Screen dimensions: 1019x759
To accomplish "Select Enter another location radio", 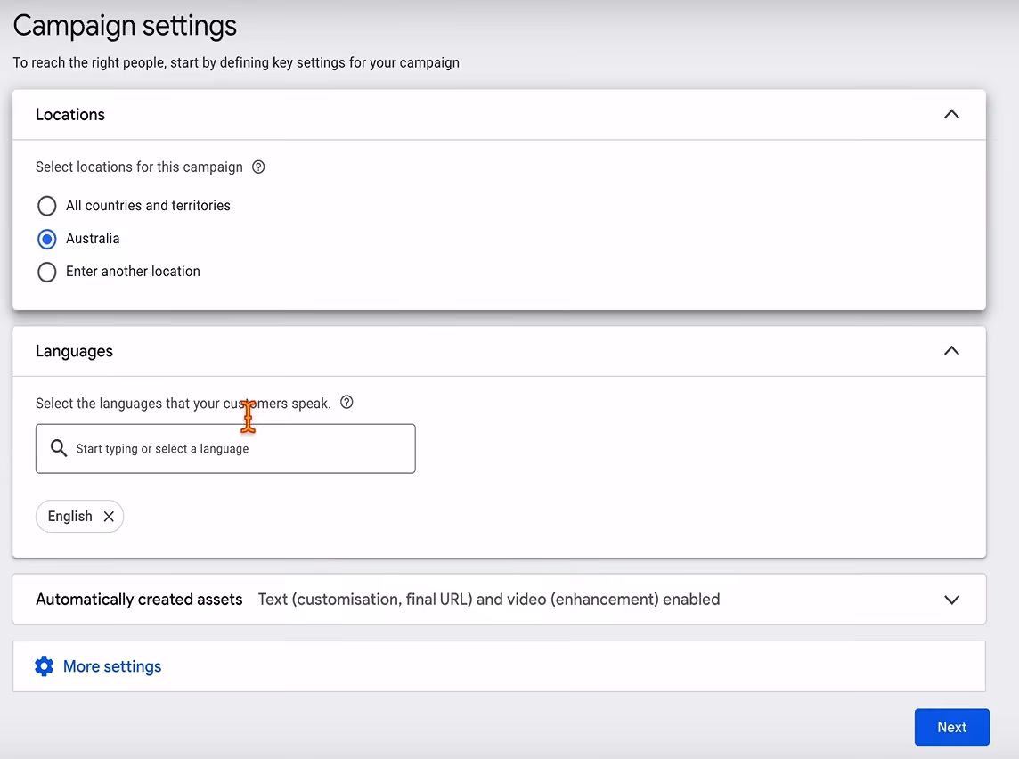I will pos(47,272).
